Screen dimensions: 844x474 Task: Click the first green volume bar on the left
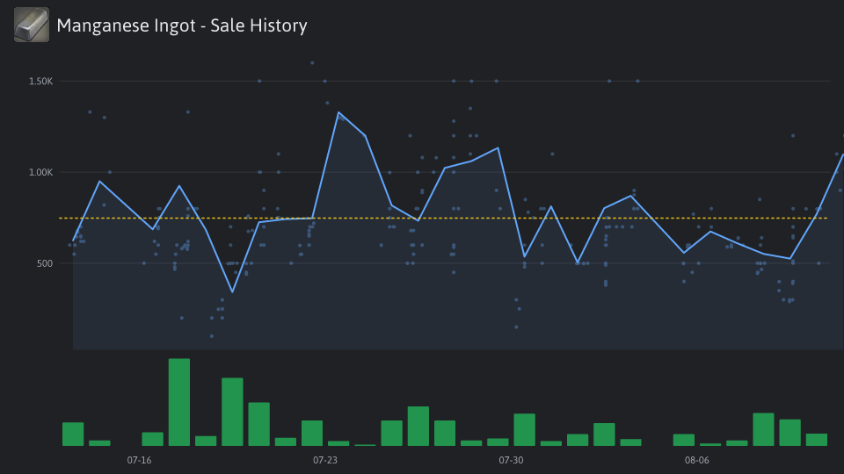73,434
